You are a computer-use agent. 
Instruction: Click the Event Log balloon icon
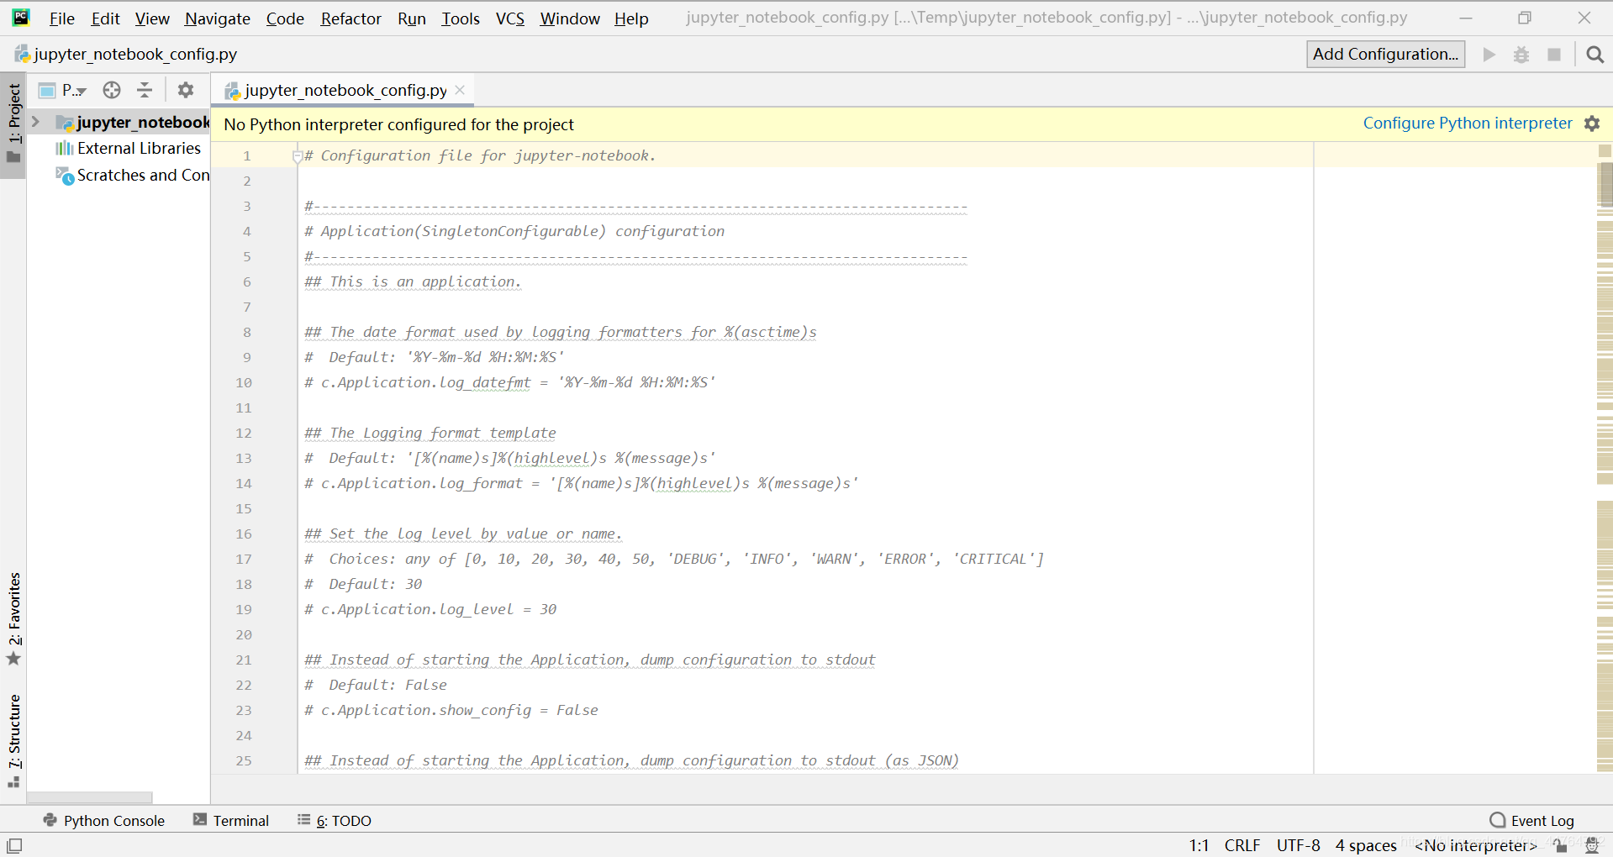tap(1497, 820)
